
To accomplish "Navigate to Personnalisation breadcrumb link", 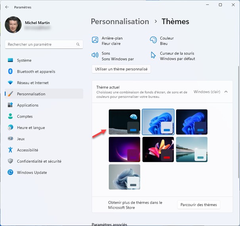I will tap(120, 21).
